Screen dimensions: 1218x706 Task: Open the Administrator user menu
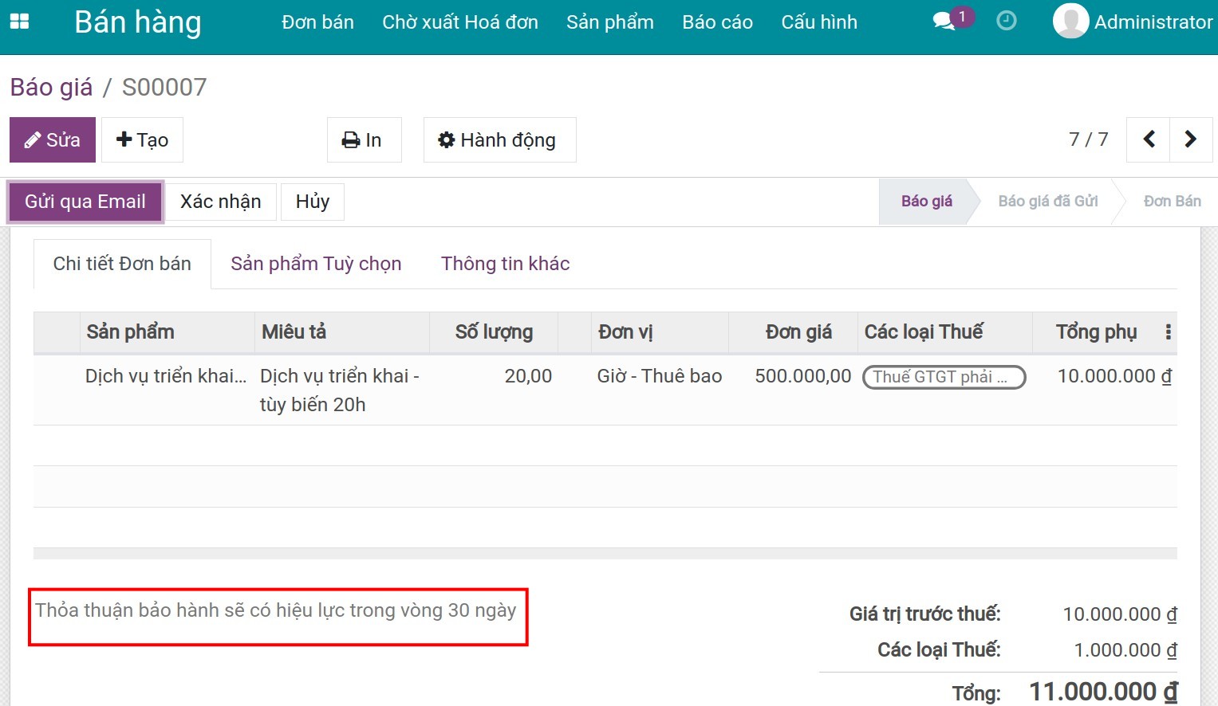pyautogui.click(x=1133, y=22)
